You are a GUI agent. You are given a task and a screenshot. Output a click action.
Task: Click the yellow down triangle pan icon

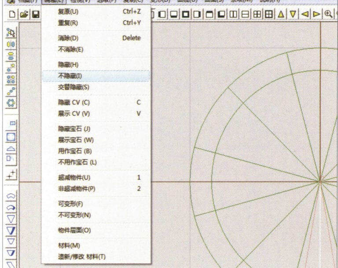click(x=293, y=14)
